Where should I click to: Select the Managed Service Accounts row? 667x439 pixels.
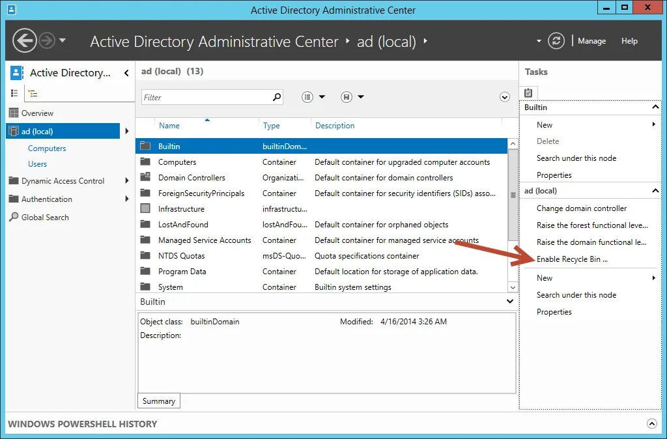[321, 240]
